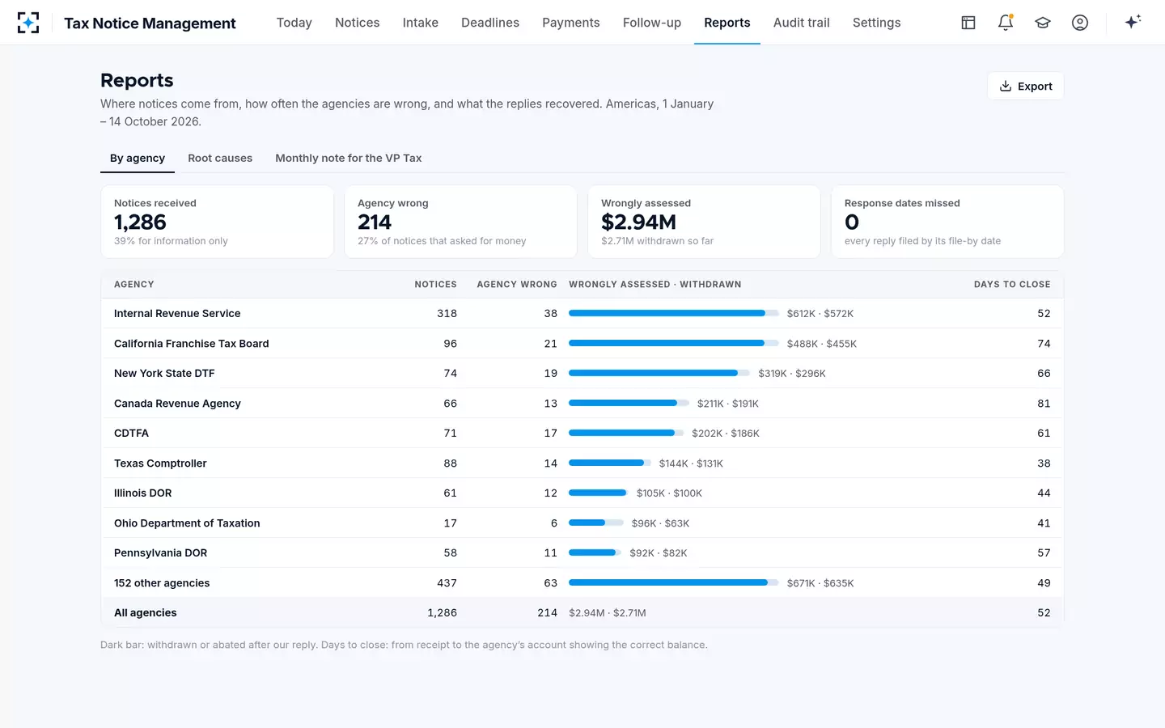Viewport: 1165px width, 728px height.
Task: Select the Texas Comptroller row
Action: click(x=582, y=463)
